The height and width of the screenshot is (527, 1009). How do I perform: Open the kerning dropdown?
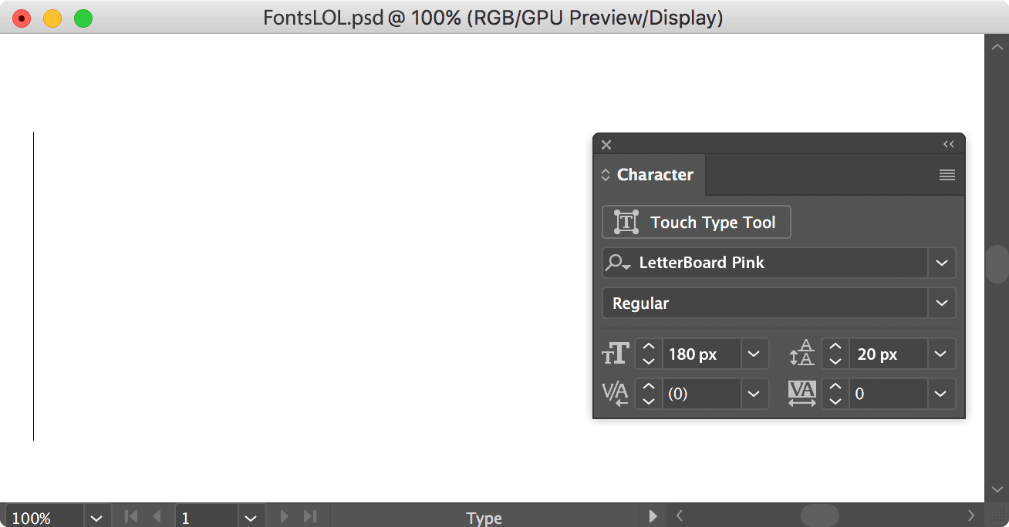[754, 394]
